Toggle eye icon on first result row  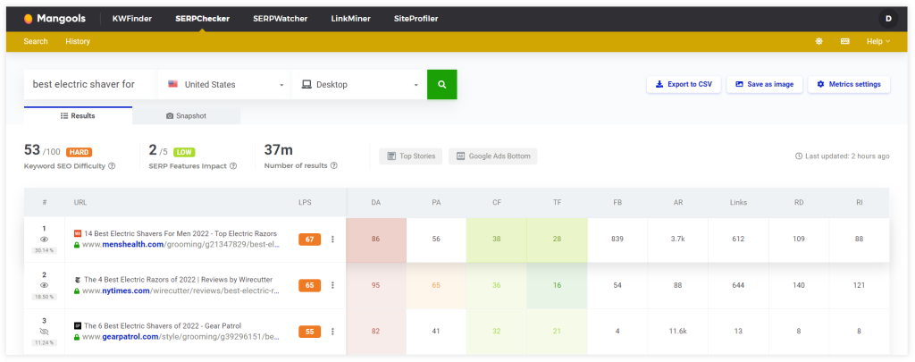point(44,239)
